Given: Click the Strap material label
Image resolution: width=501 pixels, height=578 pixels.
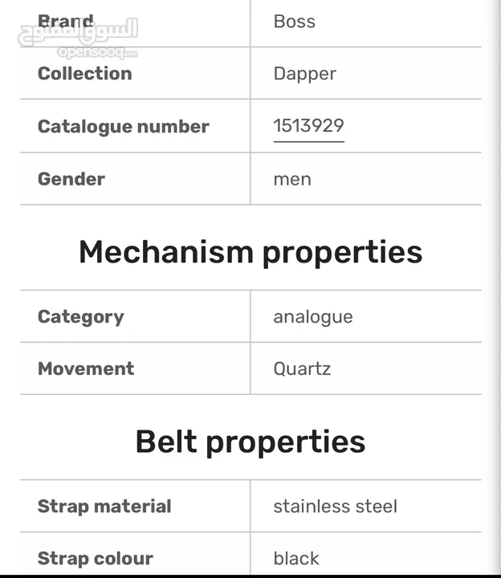Looking at the screenshot, I should click(x=104, y=506).
